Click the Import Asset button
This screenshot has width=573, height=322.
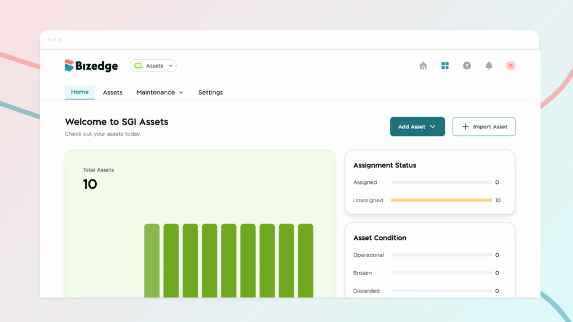click(483, 127)
